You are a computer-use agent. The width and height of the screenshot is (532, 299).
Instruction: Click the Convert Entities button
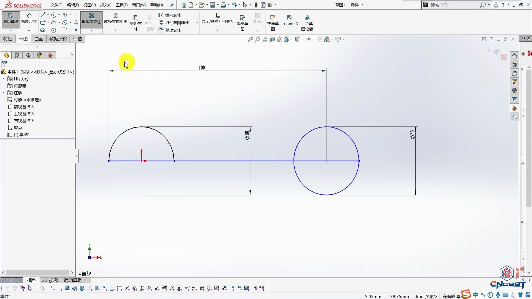click(x=116, y=20)
